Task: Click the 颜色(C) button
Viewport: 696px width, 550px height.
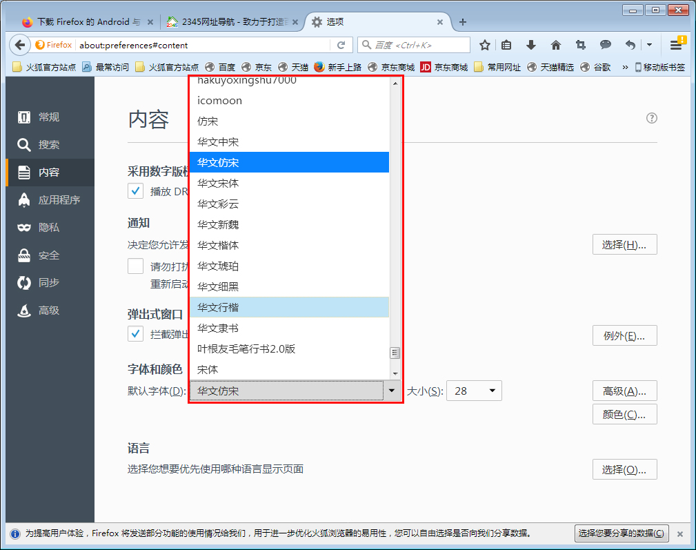Action: [x=624, y=414]
